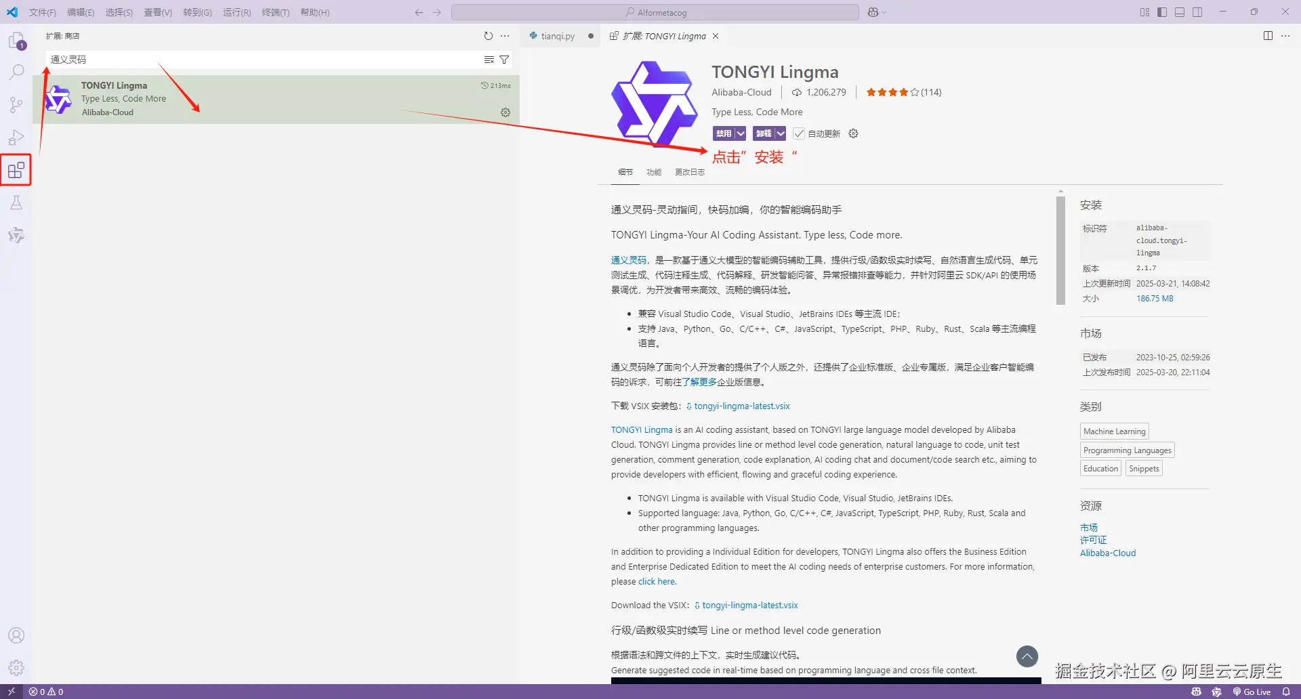This screenshot has height=699, width=1301.
Task: Click the 禁用 button
Action: (x=724, y=133)
